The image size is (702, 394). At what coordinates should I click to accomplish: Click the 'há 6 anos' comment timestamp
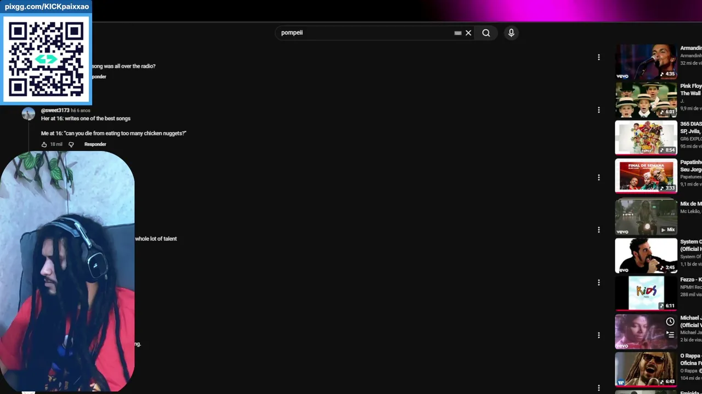coord(81,111)
